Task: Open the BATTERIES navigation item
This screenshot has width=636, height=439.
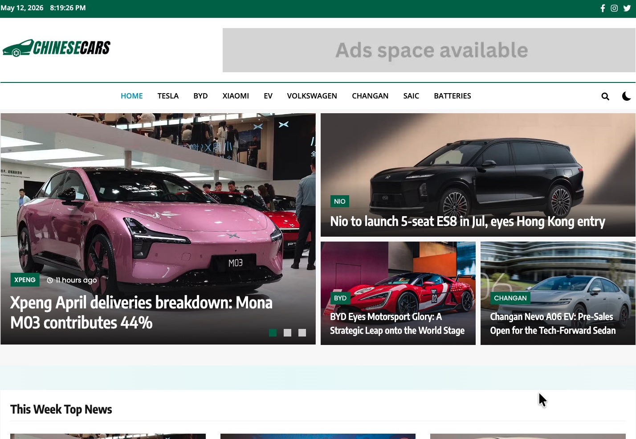Action: pyautogui.click(x=453, y=96)
